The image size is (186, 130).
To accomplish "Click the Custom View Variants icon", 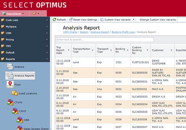I will coord(102,20).
